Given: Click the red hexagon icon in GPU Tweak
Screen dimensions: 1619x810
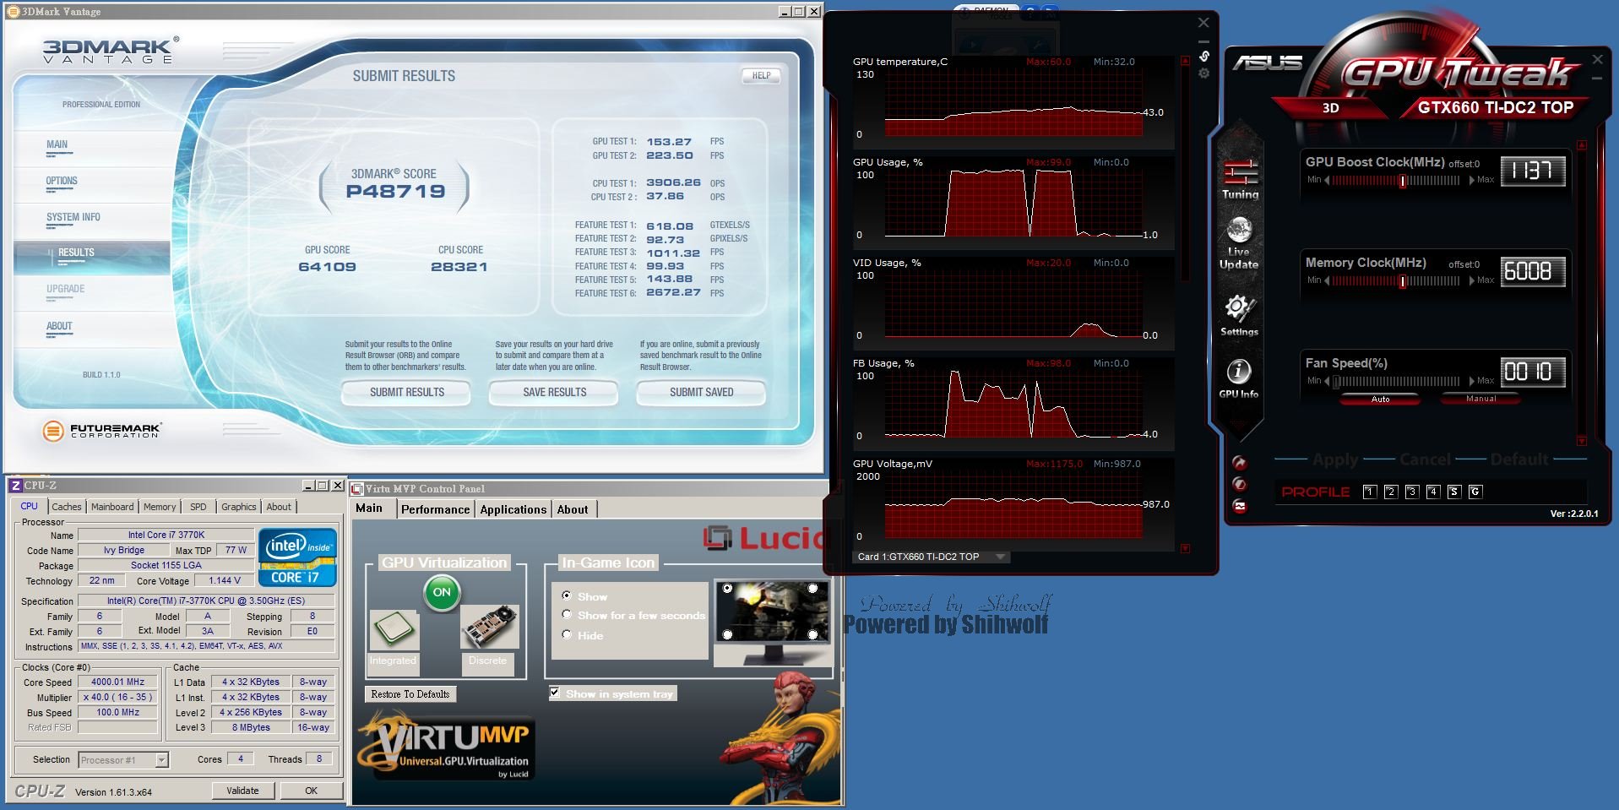Looking at the screenshot, I should pos(1240,484).
